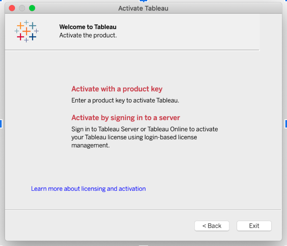
Task: Click 'Enter a product key to activate Tableau.' text
Action: point(125,101)
